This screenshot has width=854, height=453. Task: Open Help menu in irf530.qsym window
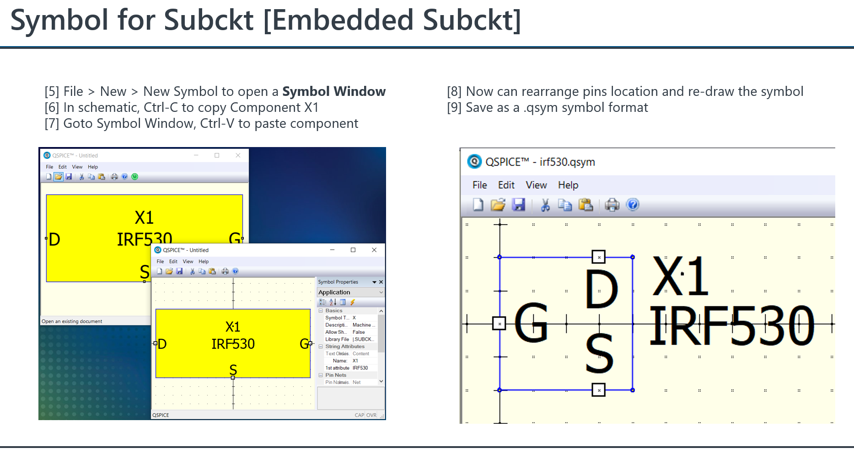568,185
